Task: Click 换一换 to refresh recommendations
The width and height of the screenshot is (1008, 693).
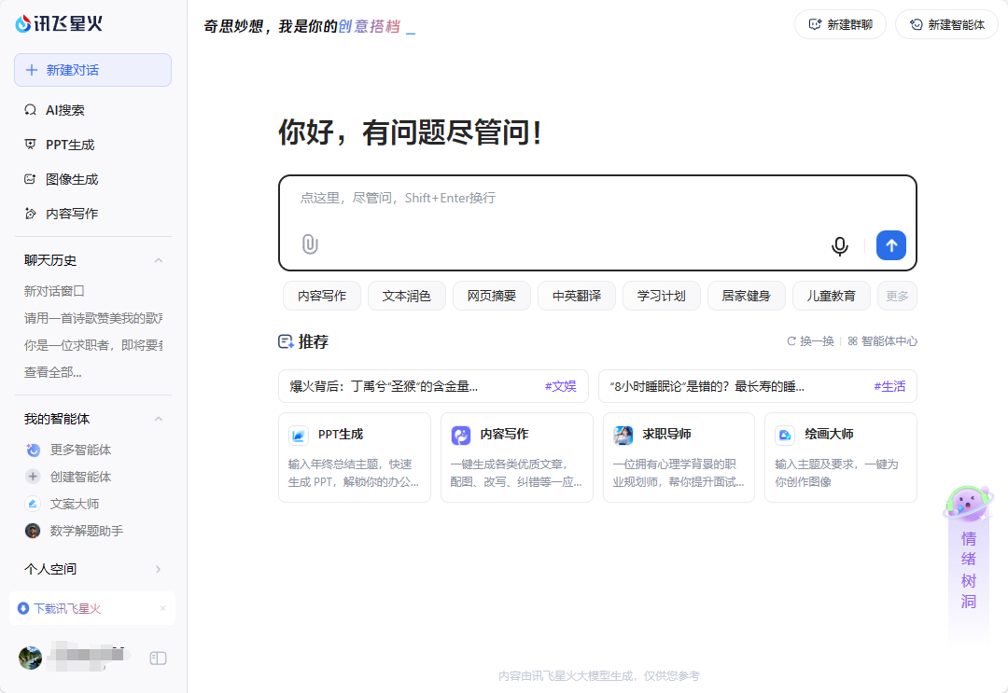Action: [811, 341]
